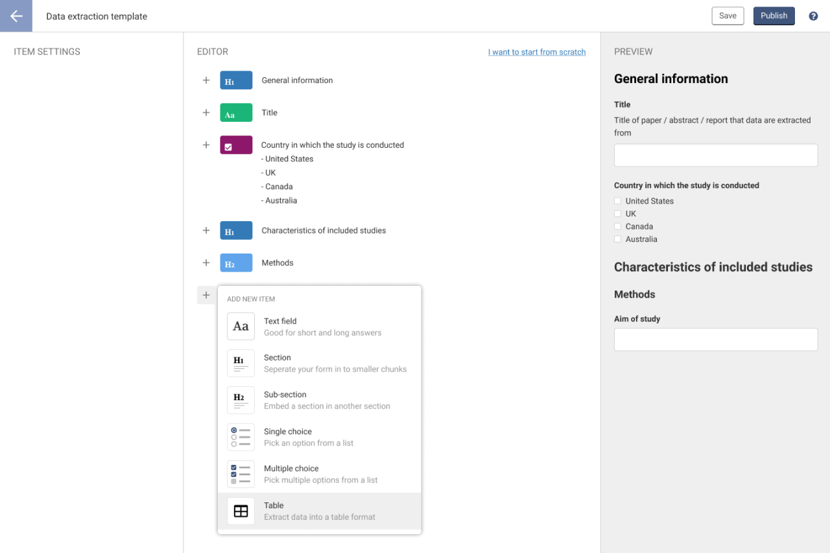Click plus icon beside Country item
The width and height of the screenshot is (830, 553).
tap(206, 145)
